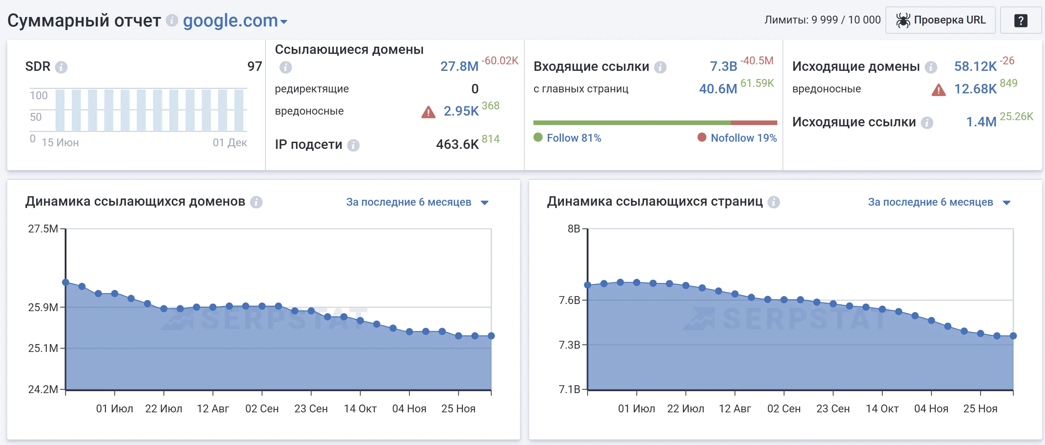Click last data point of referring domains chart
This screenshot has width=1045, height=445.
(x=491, y=336)
